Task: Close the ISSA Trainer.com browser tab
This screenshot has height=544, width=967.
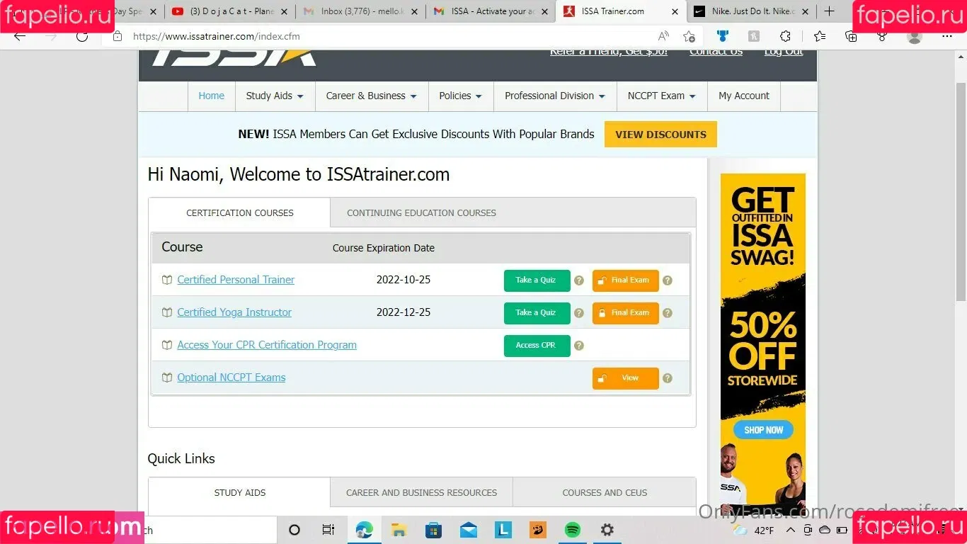Action: point(675,12)
